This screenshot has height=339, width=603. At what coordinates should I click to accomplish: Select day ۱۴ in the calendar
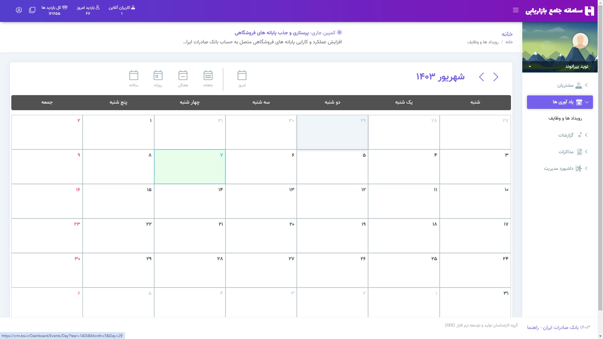(x=190, y=201)
